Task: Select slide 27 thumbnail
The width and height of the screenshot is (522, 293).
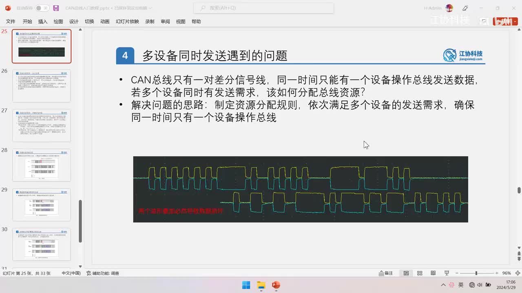Action: 42,125
